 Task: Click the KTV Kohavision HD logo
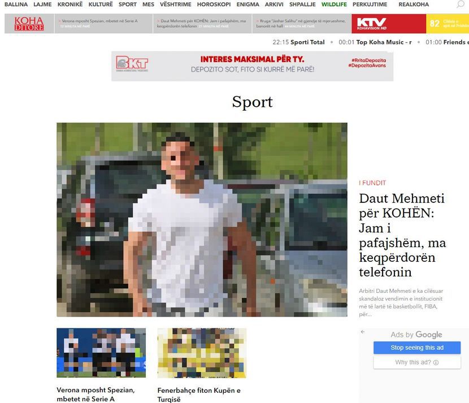(371, 24)
